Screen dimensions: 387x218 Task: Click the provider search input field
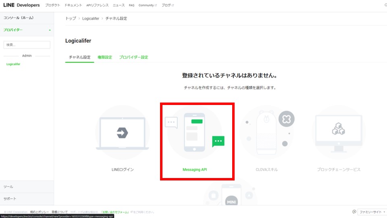27,45
